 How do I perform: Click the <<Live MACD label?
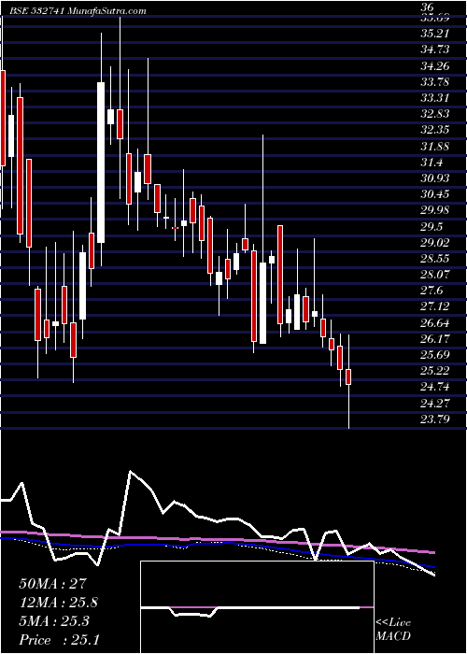[x=393, y=630]
